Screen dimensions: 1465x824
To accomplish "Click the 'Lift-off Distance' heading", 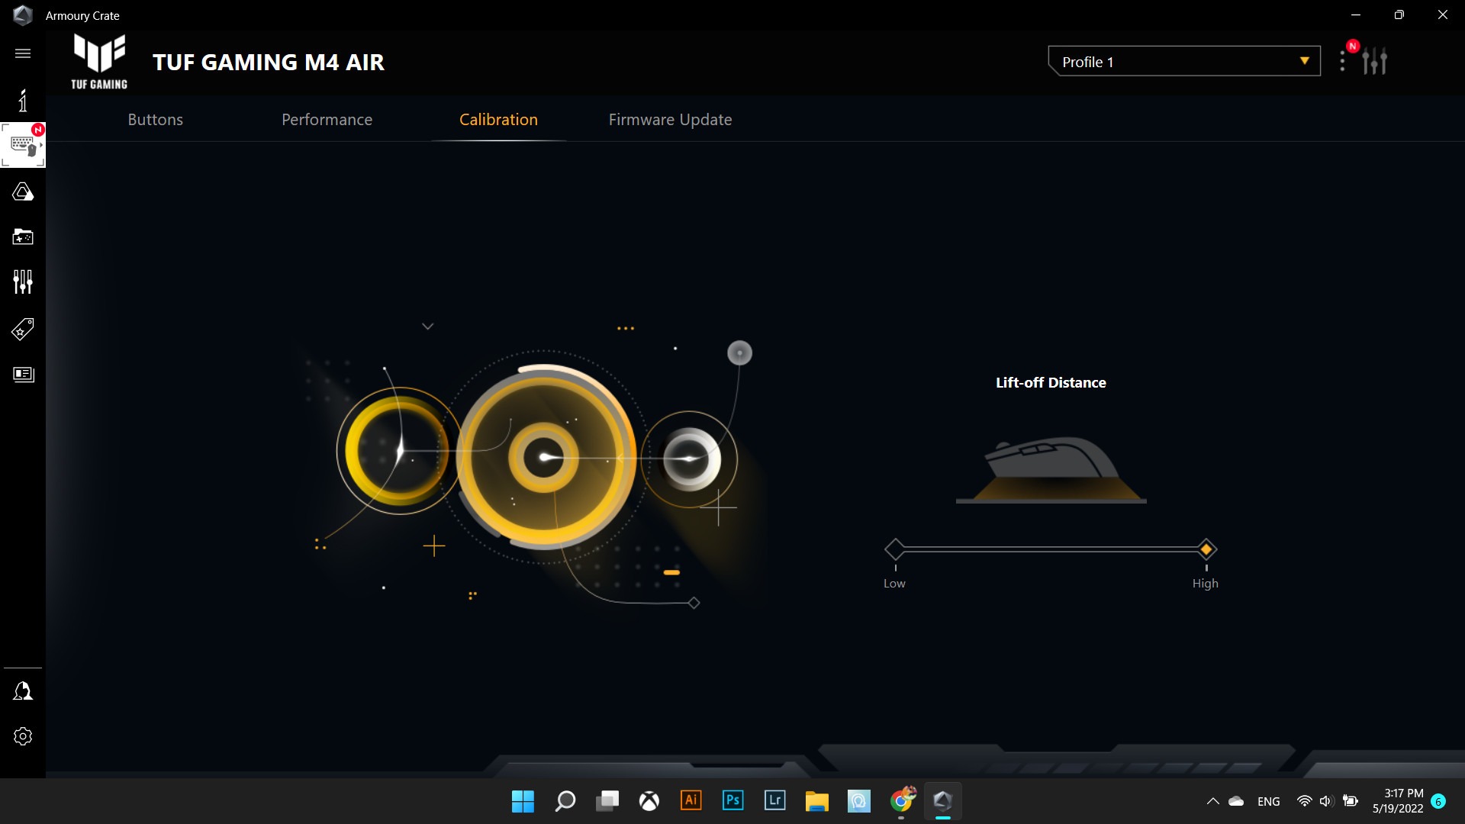I will tap(1051, 383).
